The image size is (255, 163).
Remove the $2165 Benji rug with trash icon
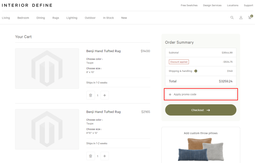click(91, 156)
